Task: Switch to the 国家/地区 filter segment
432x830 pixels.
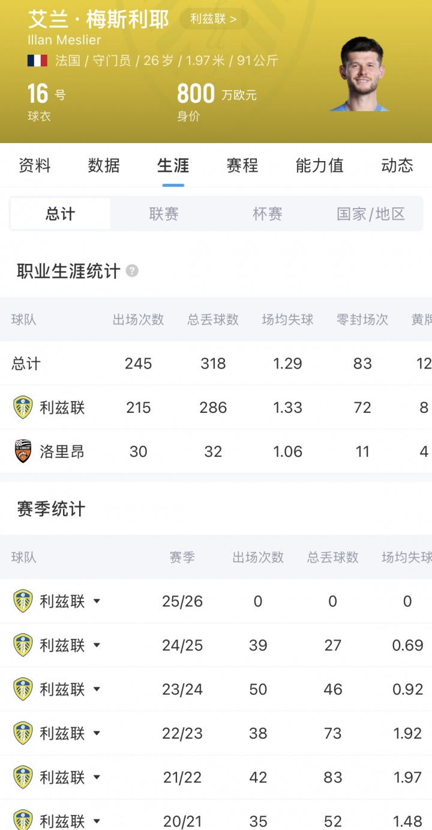Action: tap(371, 214)
